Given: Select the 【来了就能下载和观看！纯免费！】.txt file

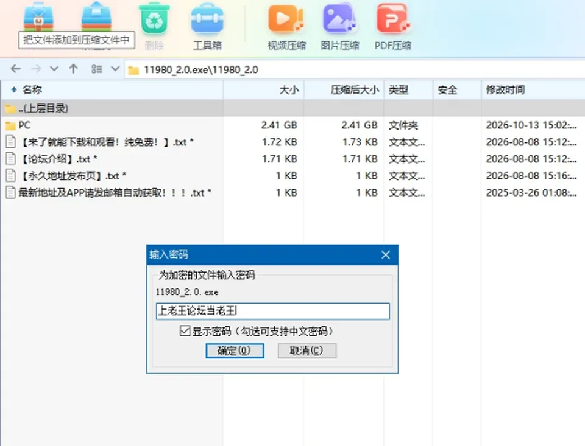Looking at the screenshot, I should click(x=292, y=142).
